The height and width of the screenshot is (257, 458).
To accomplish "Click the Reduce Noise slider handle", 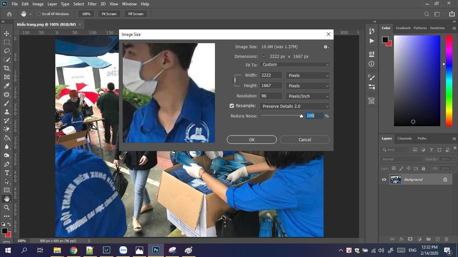I will (x=301, y=116).
